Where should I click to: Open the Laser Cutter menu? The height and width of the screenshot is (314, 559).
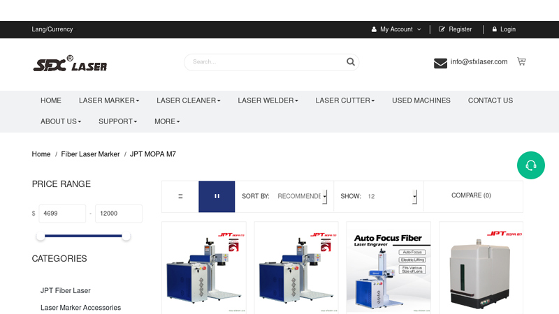click(x=345, y=100)
